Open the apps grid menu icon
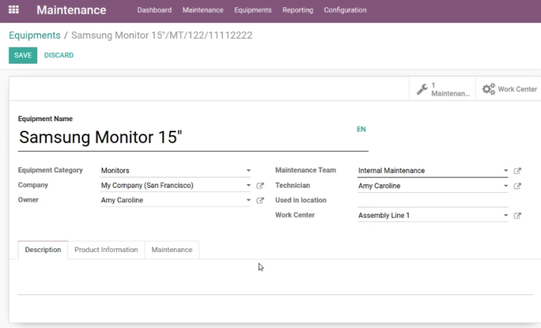 (14, 9)
